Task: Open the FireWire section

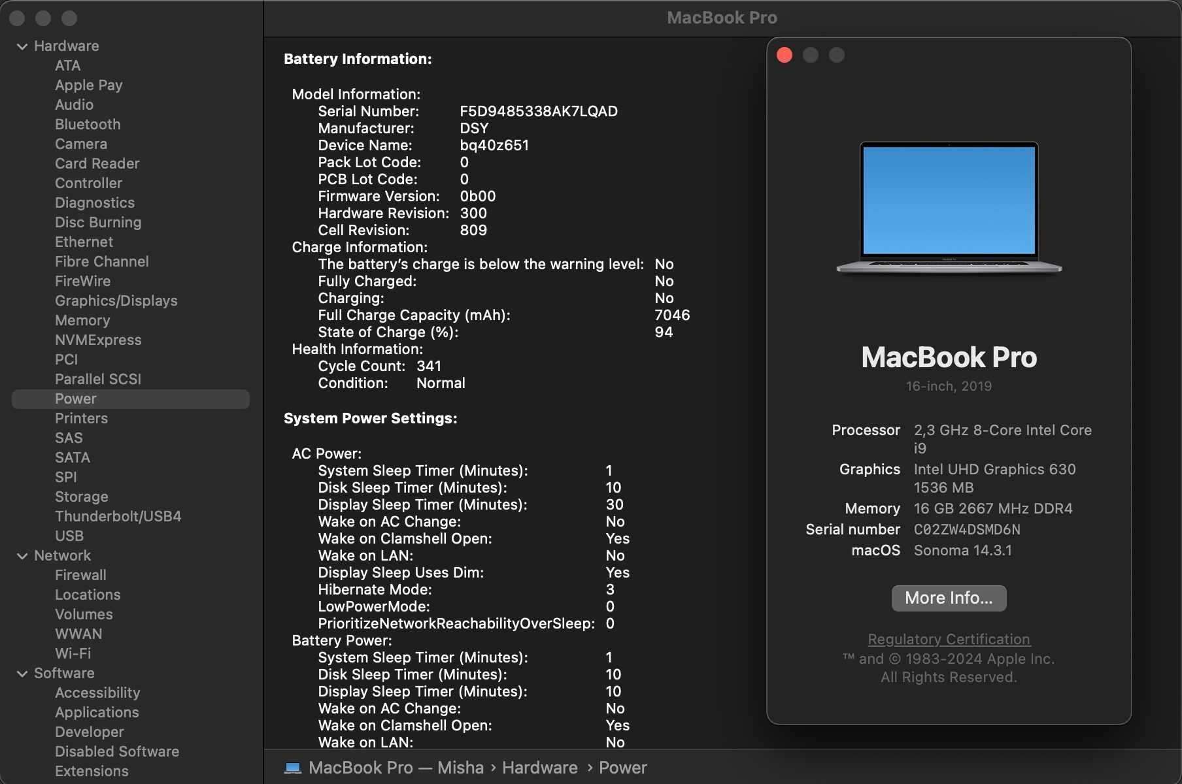Action: point(83,281)
